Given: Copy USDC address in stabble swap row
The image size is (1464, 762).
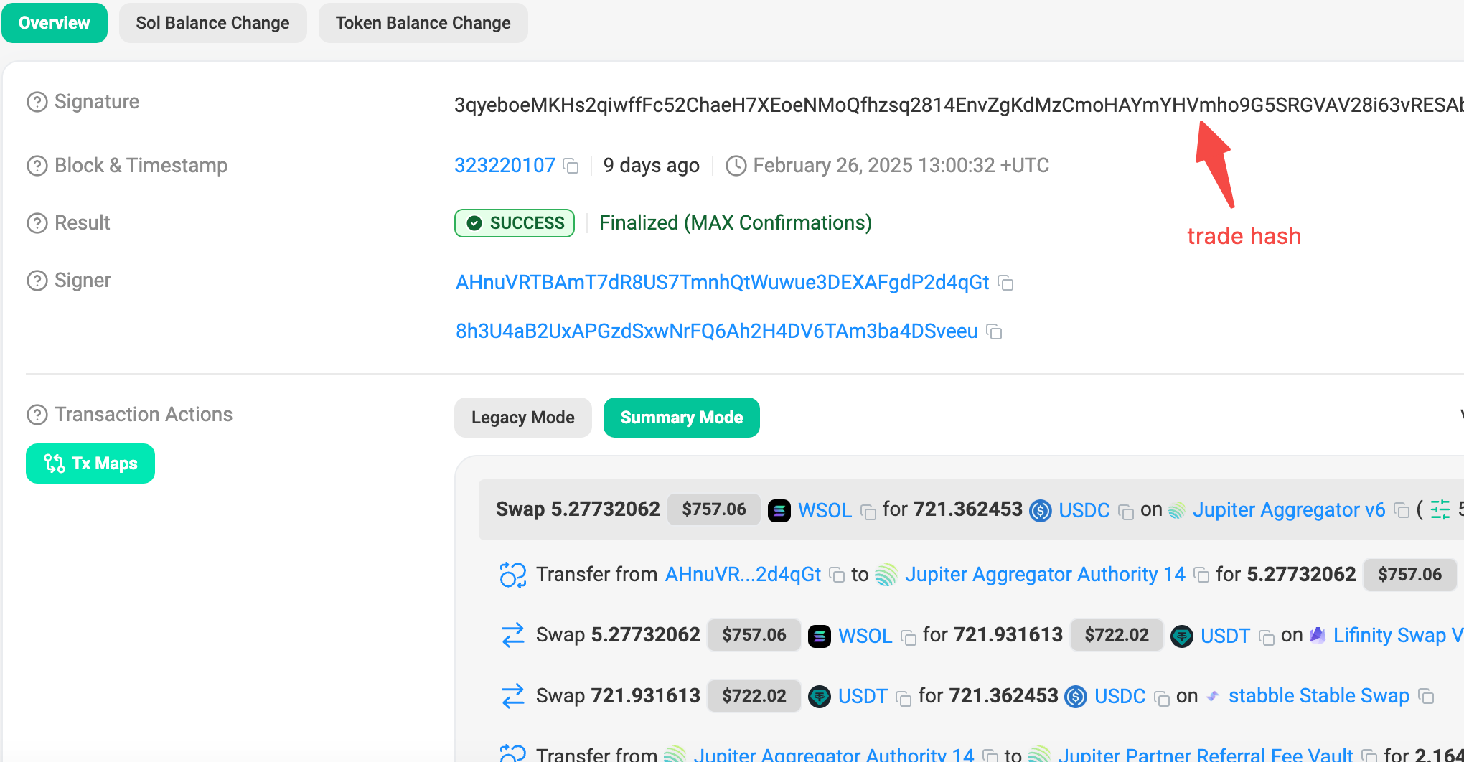Looking at the screenshot, I should 1162,698.
